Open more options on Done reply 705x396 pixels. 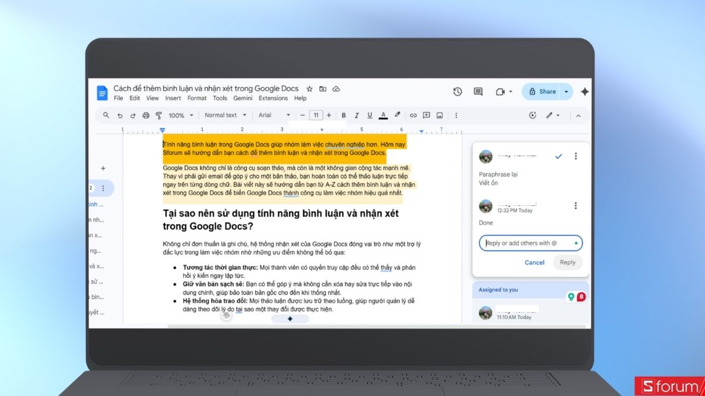pyautogui.click(x=576, y=205)
